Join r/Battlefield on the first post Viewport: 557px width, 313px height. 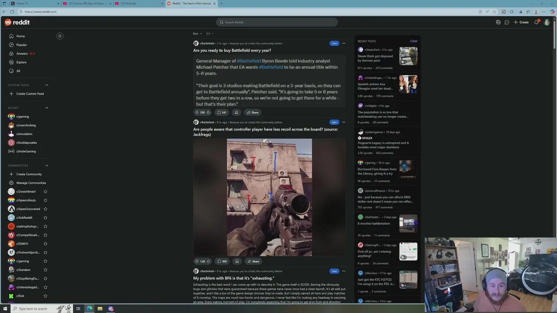coord(334,43)
